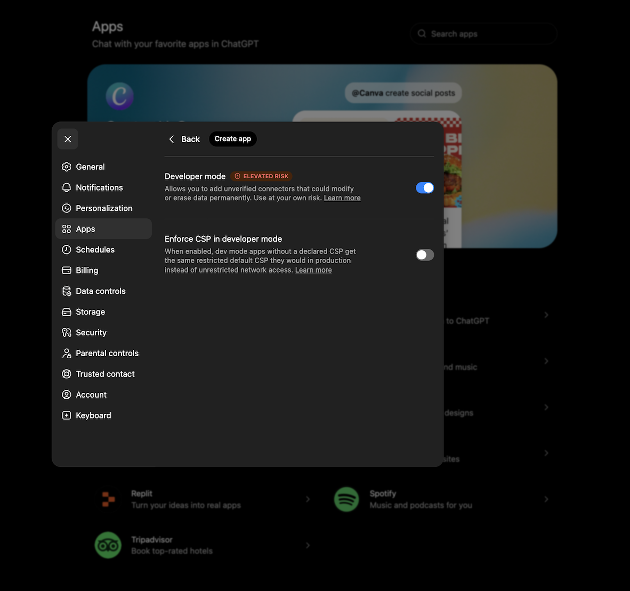Click '@Canva create social posts' chip
The width and height of the screenshot is (630, 591).
(x=403, y=93)
